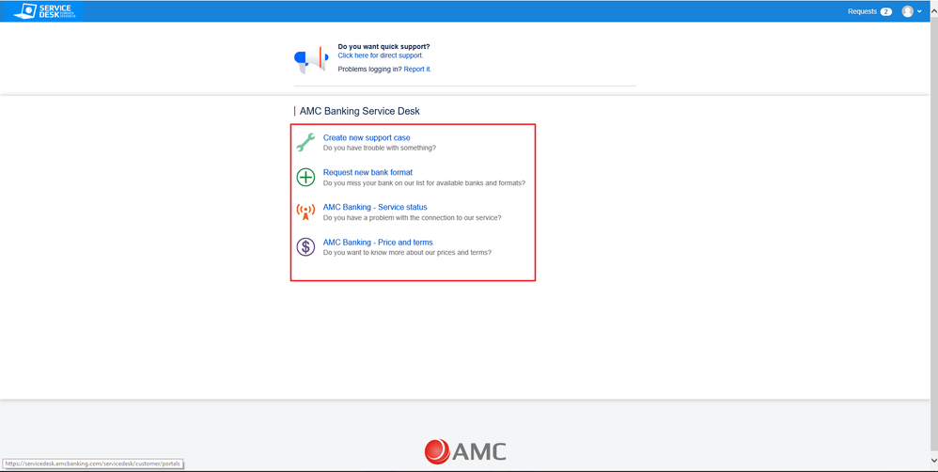Click the orange antenna service status icon
The image size is (938, 472).
305,212
